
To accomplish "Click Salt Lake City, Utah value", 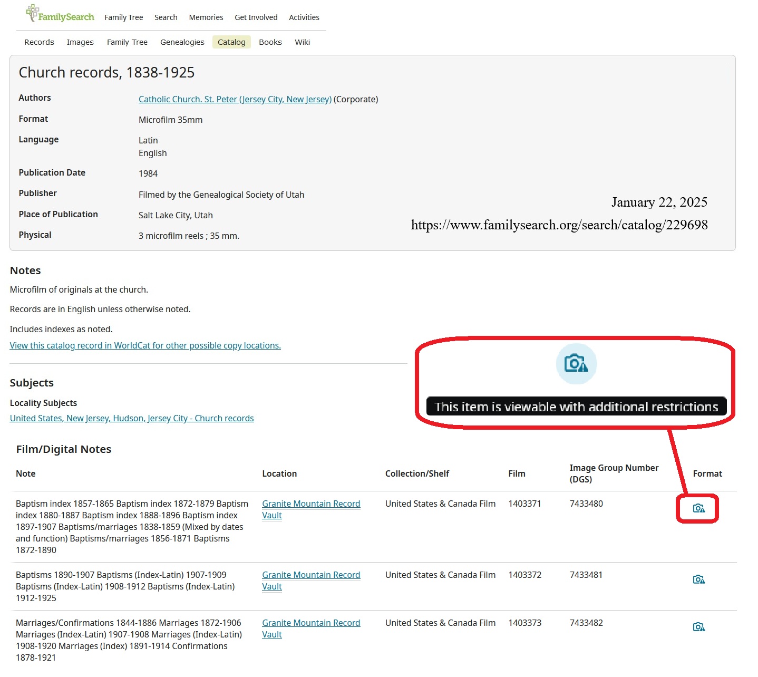I will tap(176, 215).
